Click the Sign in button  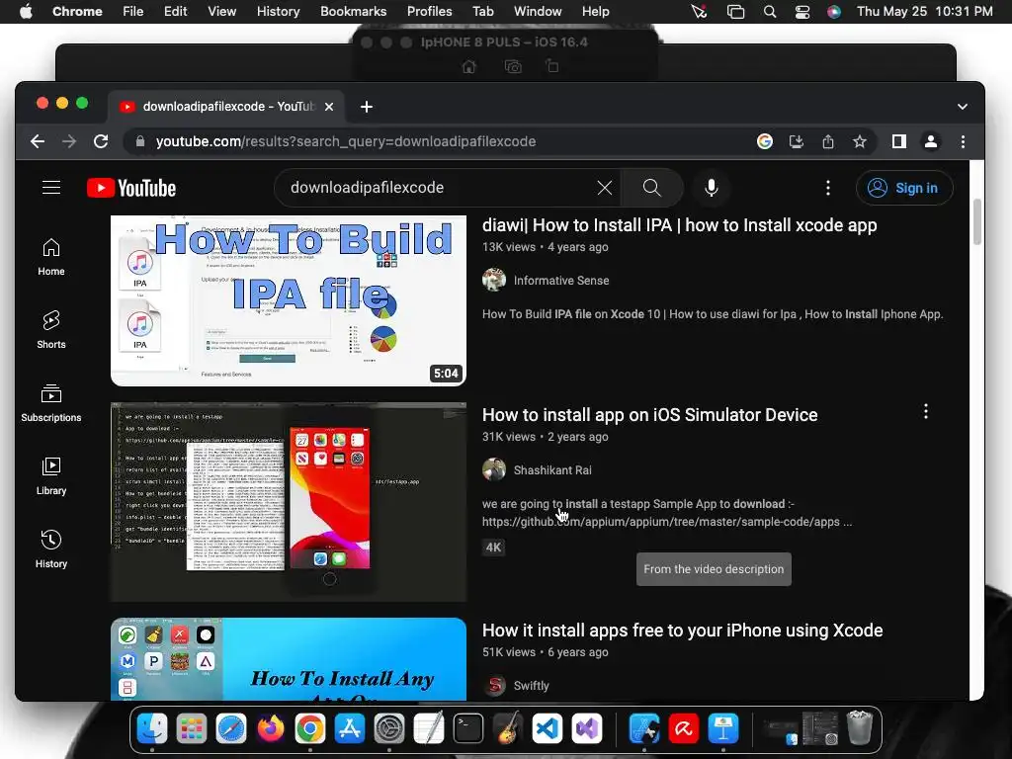pos(904,188)
